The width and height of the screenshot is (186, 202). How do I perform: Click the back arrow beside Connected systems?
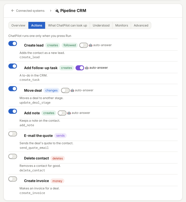pyautogui.click(x=13, y=11)
